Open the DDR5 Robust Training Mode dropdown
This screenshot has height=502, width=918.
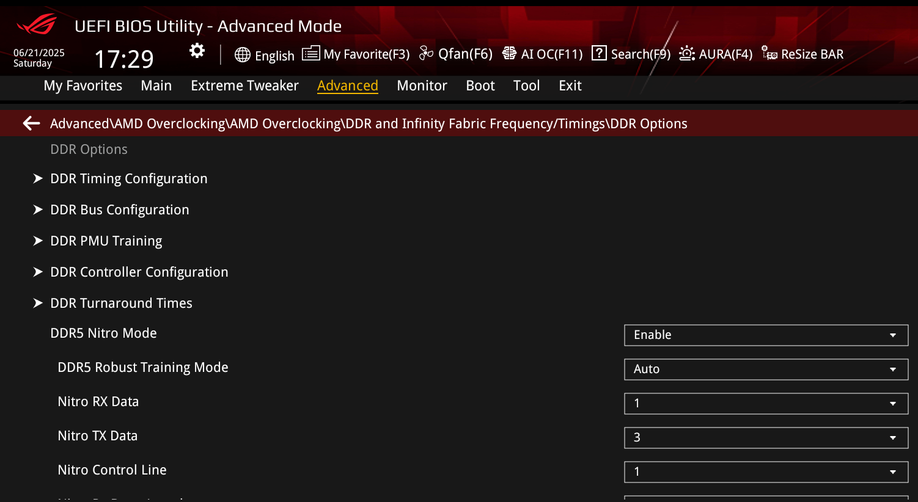(x=766, y=369)
